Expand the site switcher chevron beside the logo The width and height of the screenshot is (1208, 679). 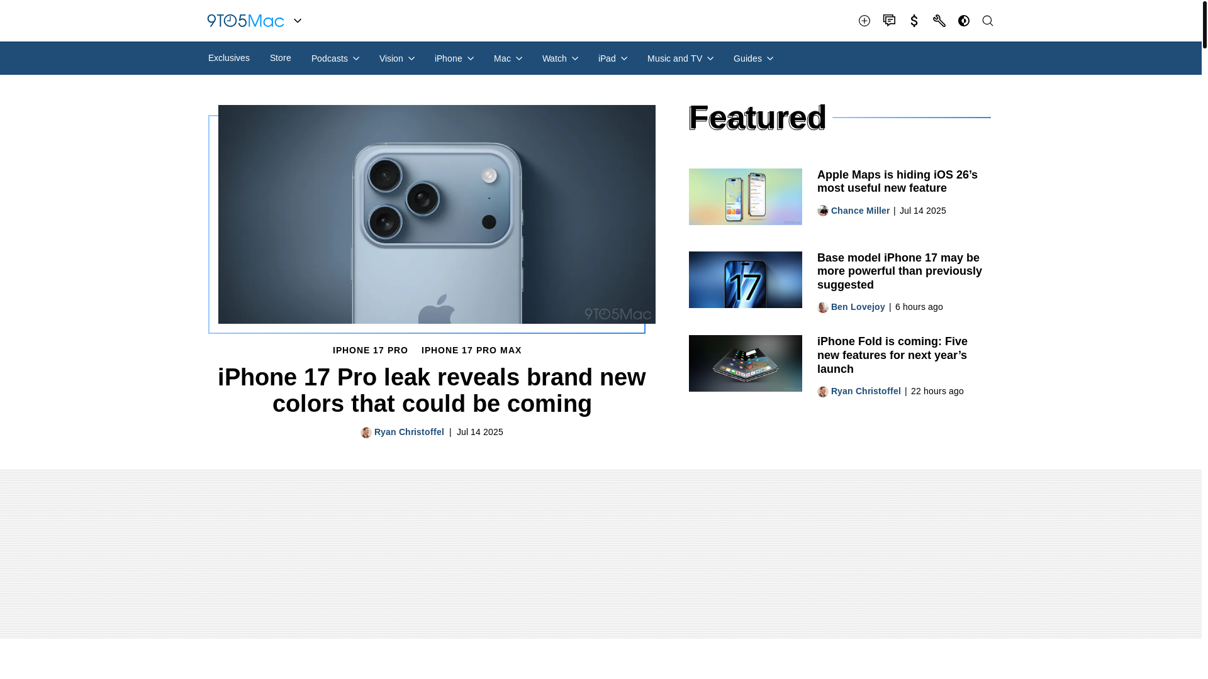pyautogui.click(x=298, y=21)
